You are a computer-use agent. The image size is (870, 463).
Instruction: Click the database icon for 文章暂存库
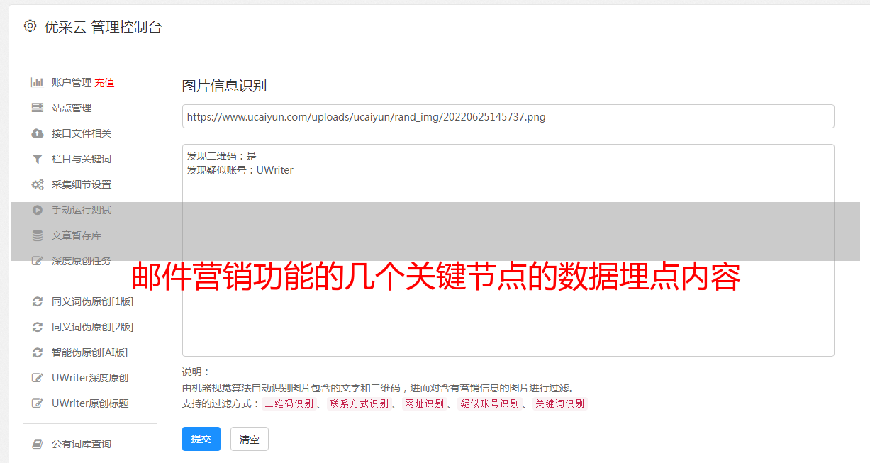click(x=38, y=235)
